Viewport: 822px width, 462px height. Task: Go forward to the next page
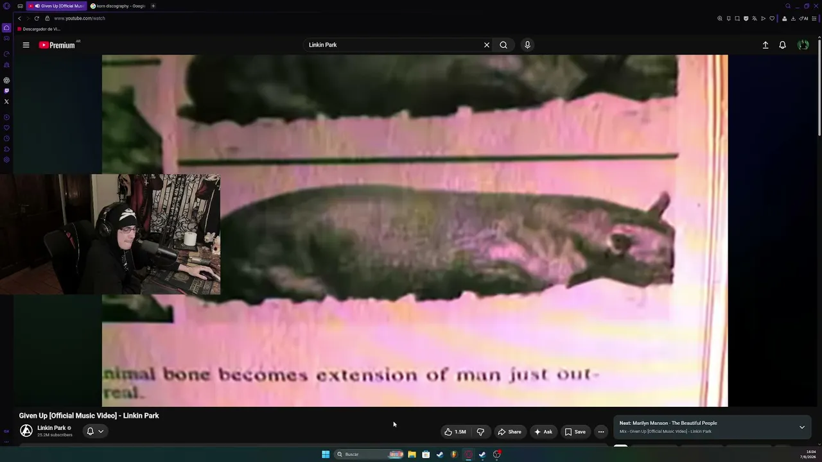coord(28,19)
